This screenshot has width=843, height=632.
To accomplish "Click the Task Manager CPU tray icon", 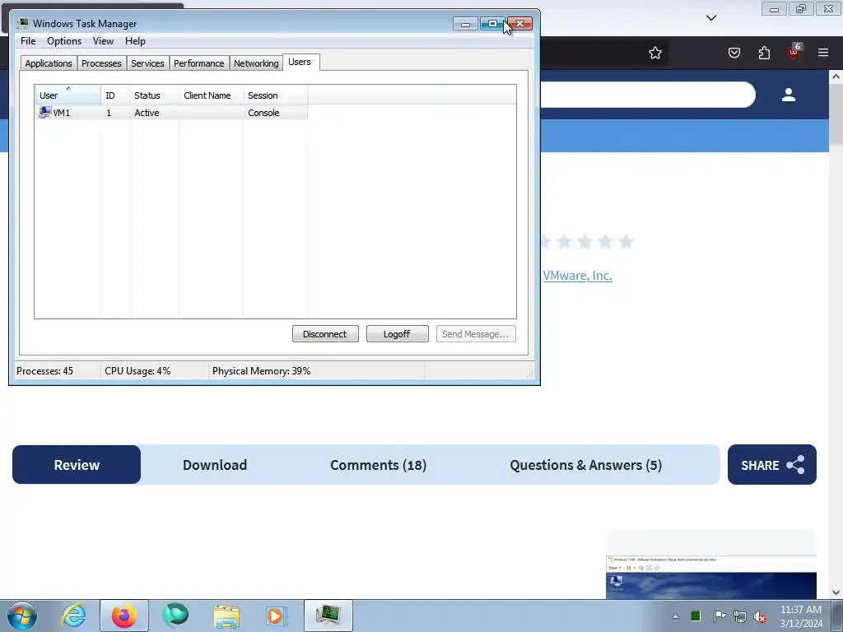I will 696,616.
